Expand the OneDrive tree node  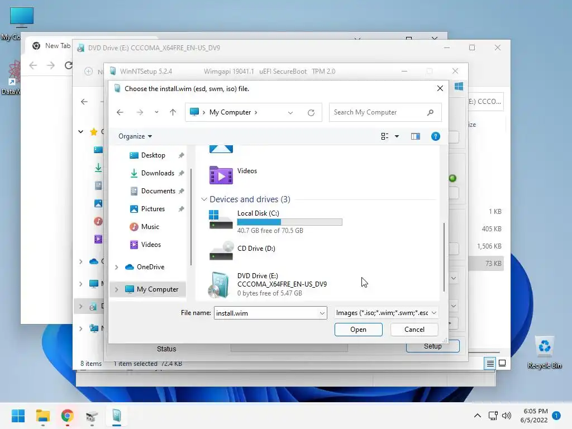116,268
